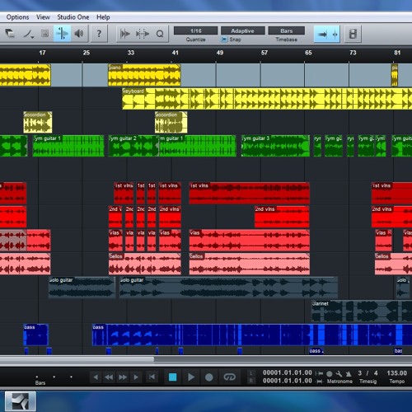Open the View menu
This screenshot has height=412, width=412.
pos(43,17)
